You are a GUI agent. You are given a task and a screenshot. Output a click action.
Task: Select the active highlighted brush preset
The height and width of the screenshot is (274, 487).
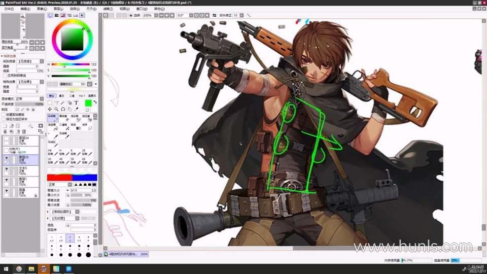click(53, 118)
